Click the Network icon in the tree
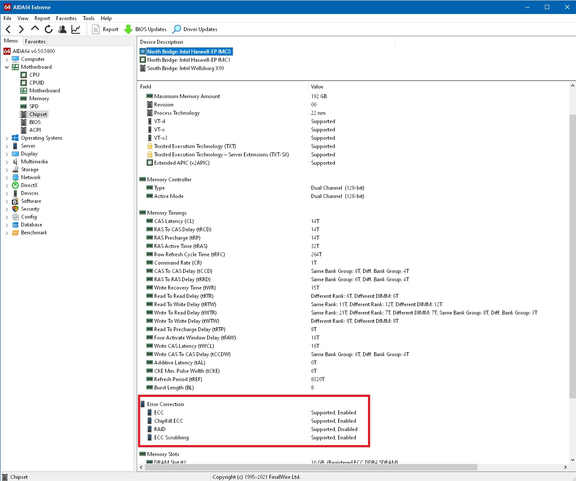Viewport: 576px width, 481px height. (x=15, y=177)
